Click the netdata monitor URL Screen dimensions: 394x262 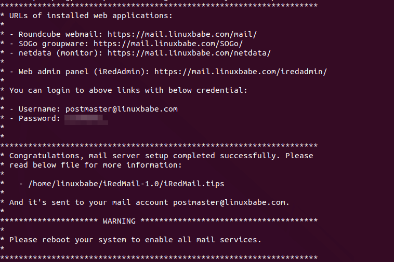pos(189,53)
